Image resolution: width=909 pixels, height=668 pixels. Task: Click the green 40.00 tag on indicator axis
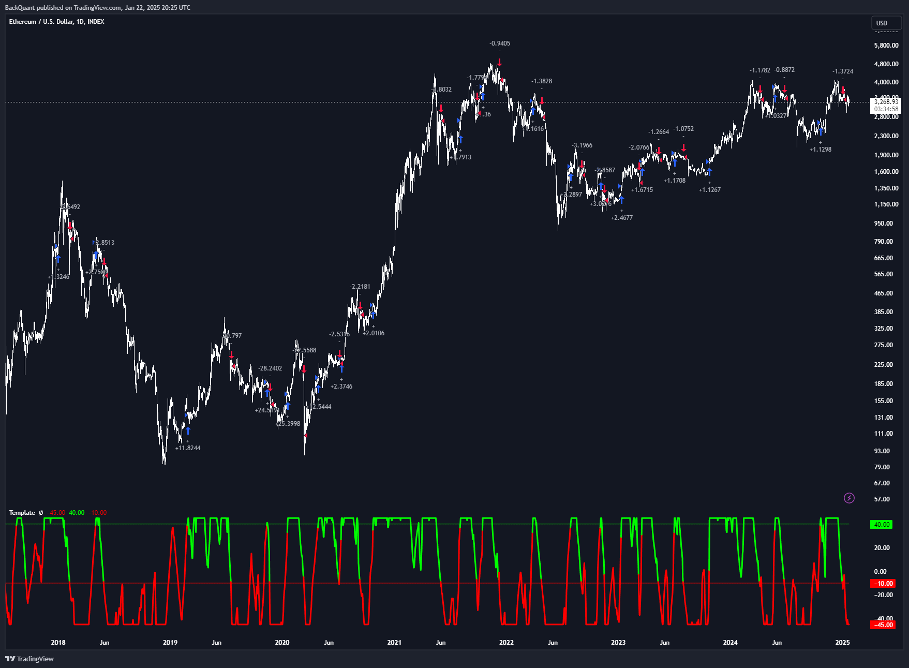click(x=882, y=524)
